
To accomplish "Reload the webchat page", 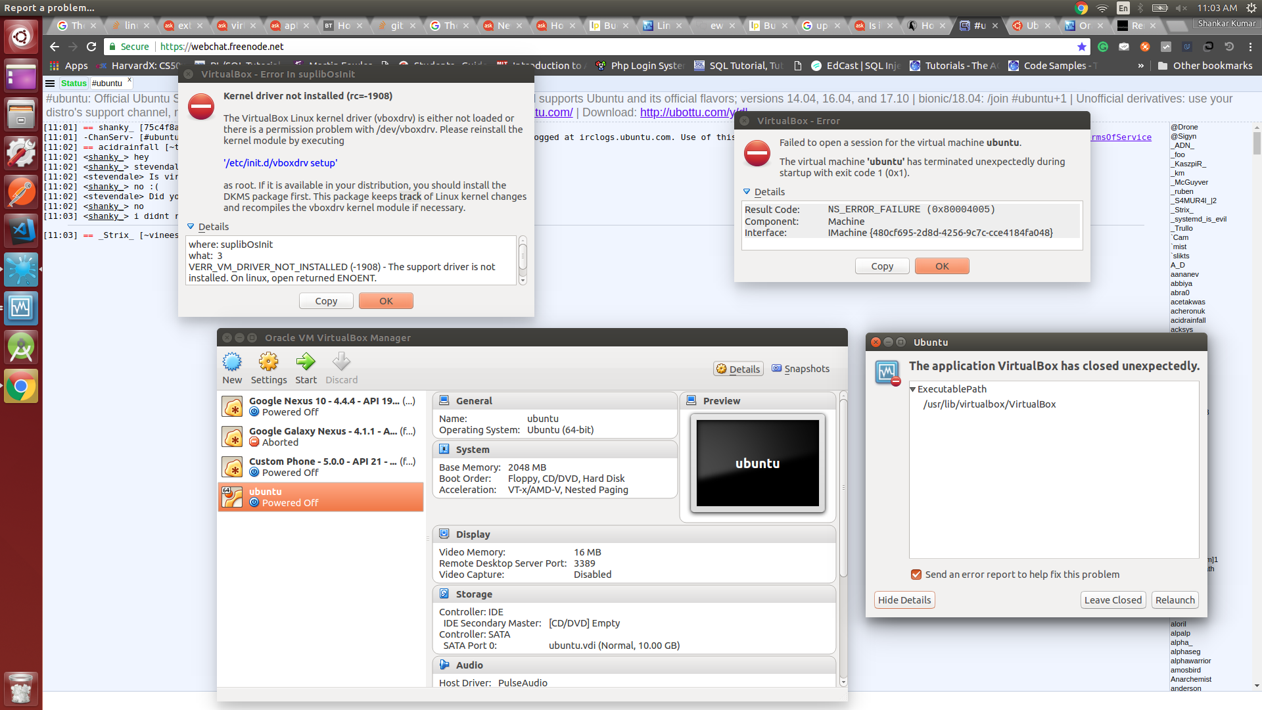I will 91,47.
